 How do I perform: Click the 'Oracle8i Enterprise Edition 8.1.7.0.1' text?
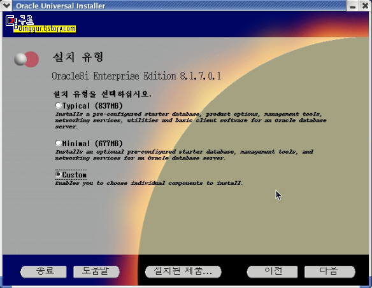136,76
